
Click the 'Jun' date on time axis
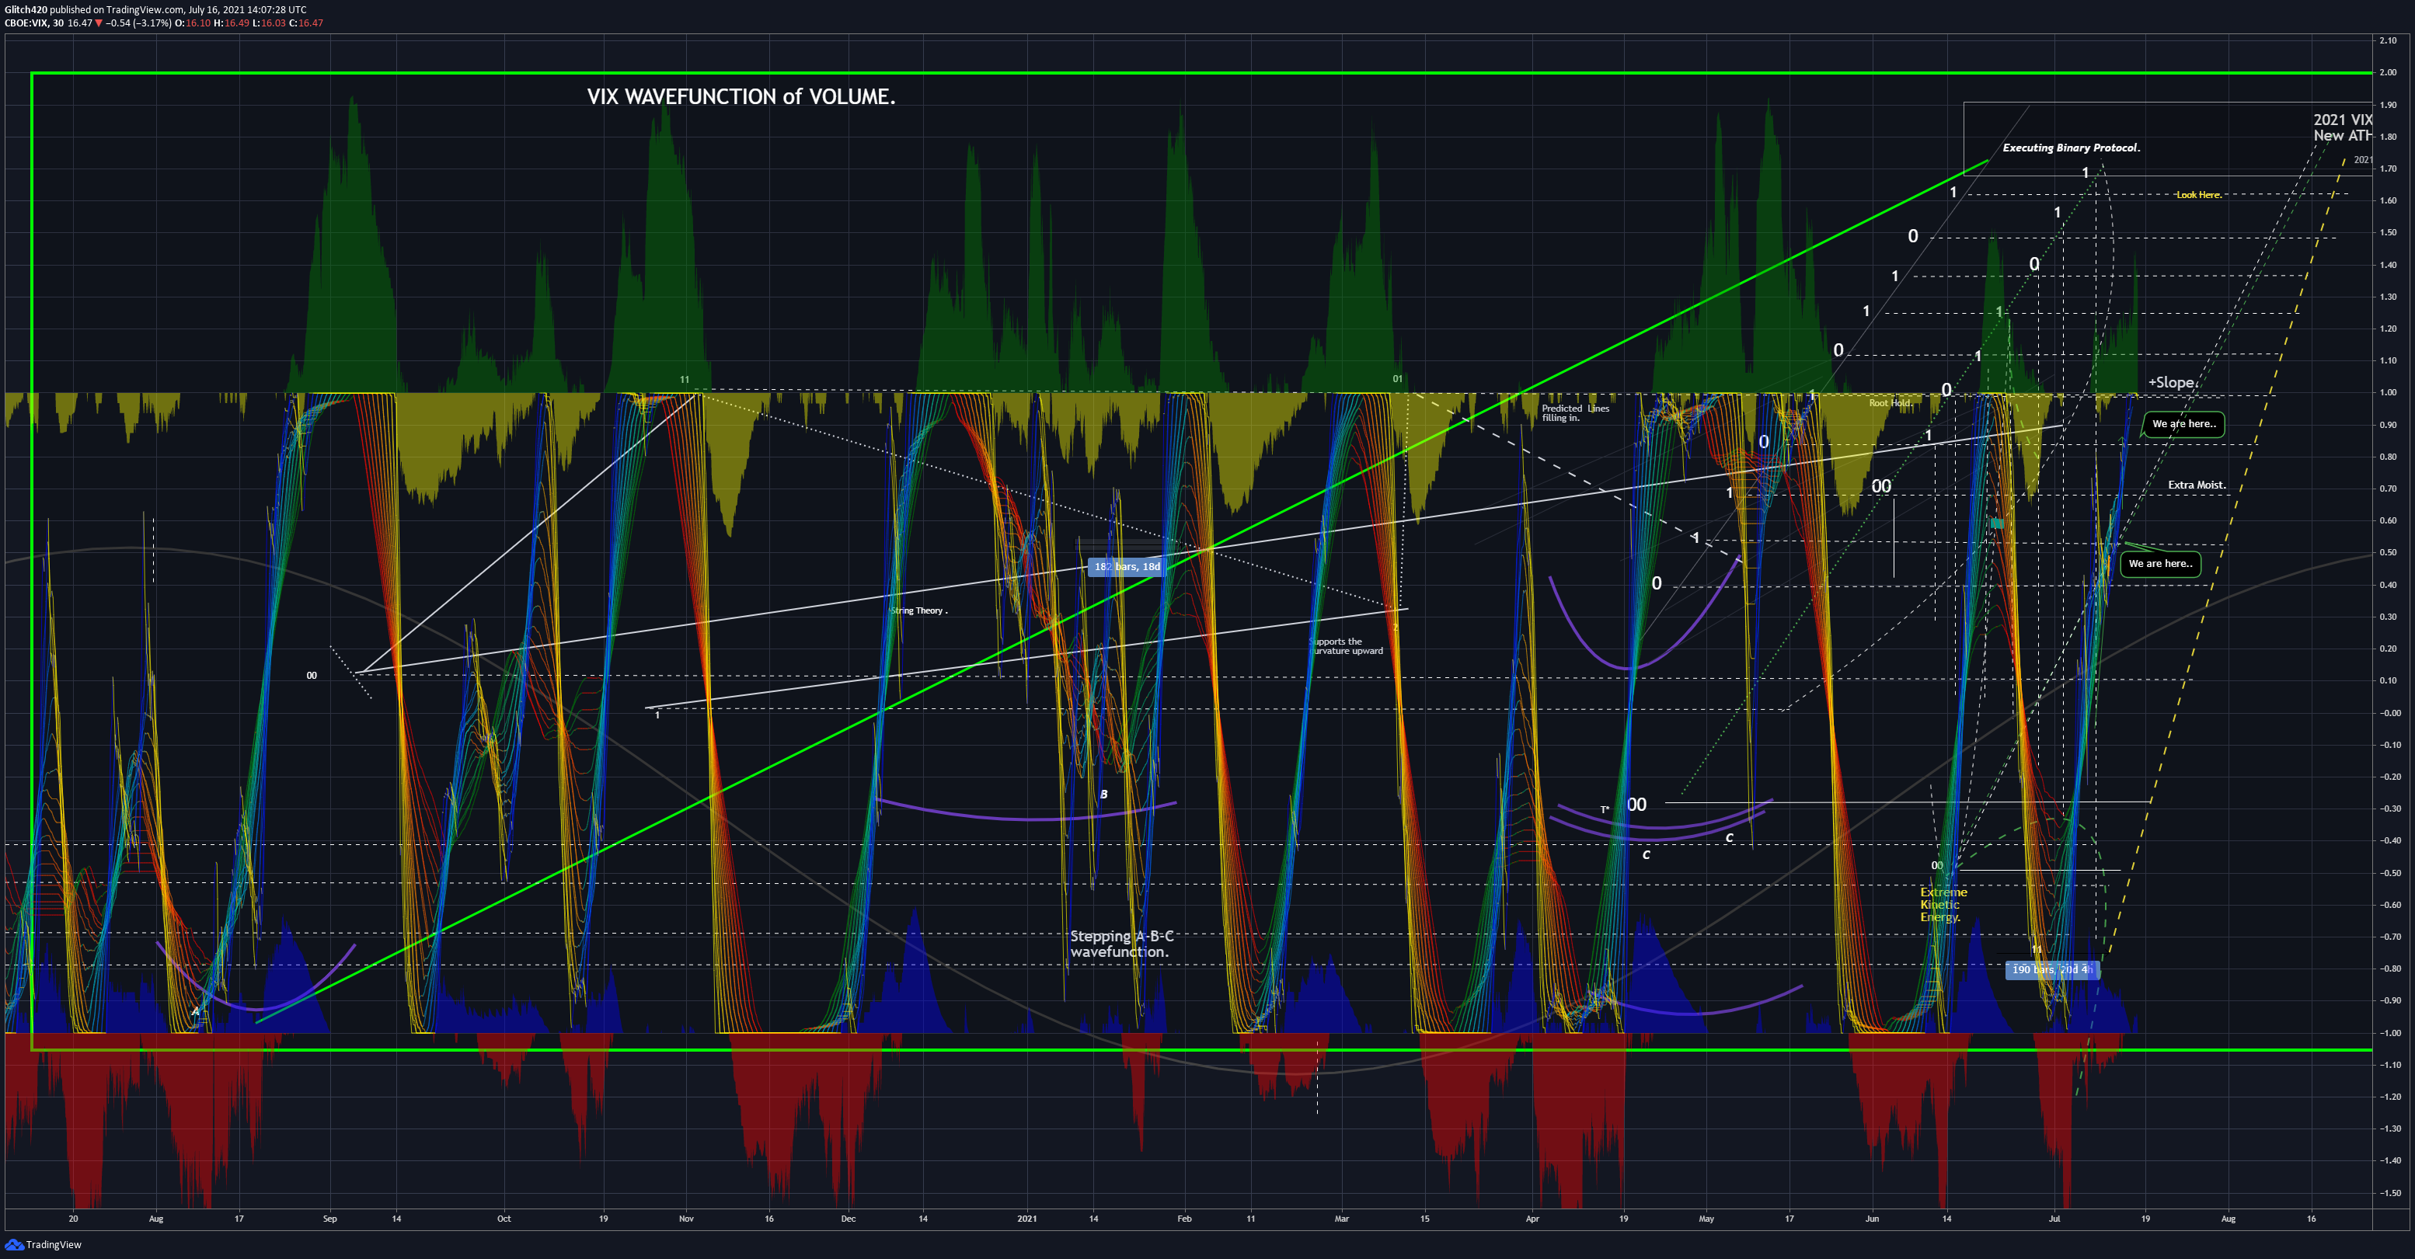click(1872, 1219)
